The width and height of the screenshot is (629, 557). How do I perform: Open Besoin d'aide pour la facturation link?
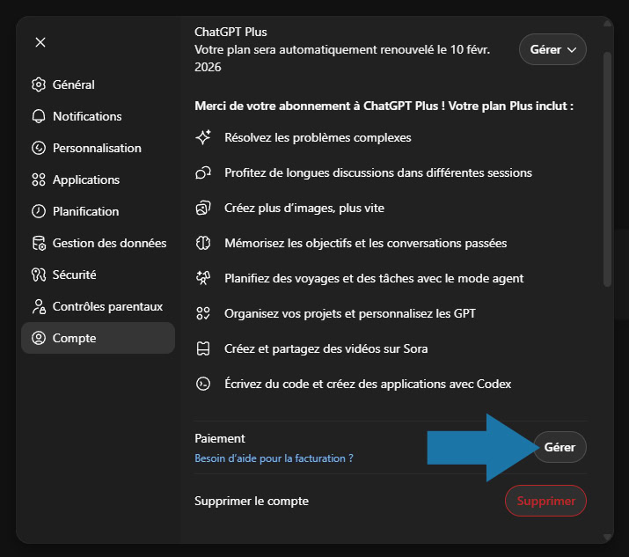point(274,458)
